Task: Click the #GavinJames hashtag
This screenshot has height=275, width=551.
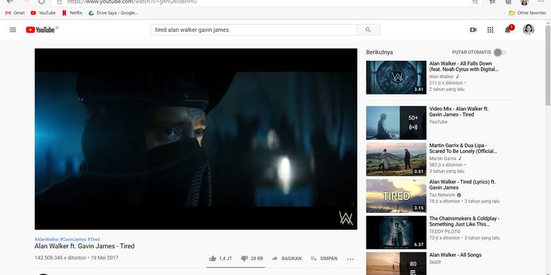Action: point(73,239)
